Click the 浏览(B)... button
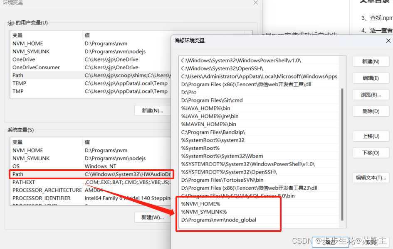Screen dimensions: 393x249 click(x=371, y=95)
